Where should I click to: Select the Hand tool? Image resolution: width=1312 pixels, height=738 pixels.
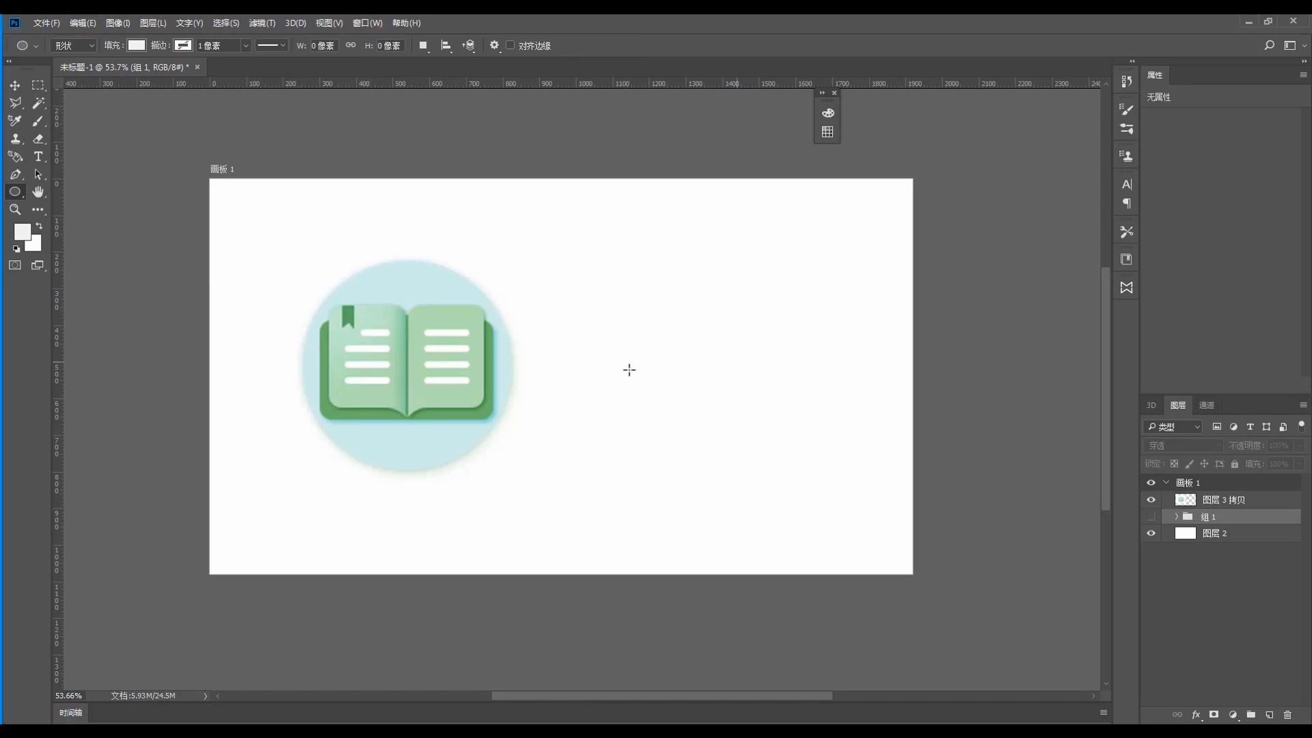38,192
